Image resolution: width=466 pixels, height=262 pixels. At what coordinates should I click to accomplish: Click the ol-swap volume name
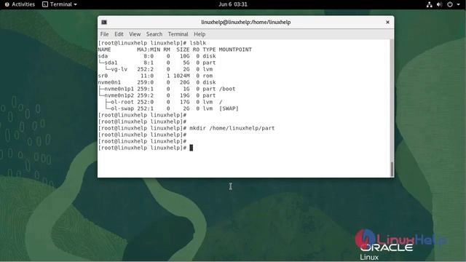122,108
